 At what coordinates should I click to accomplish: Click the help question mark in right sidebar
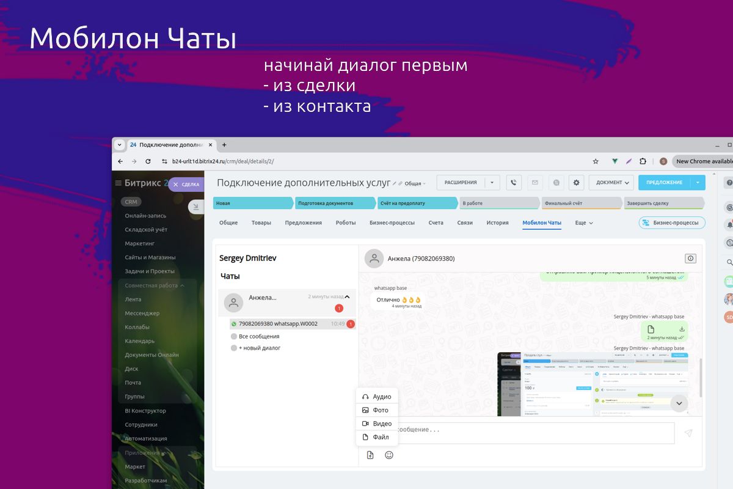(729, 183)
